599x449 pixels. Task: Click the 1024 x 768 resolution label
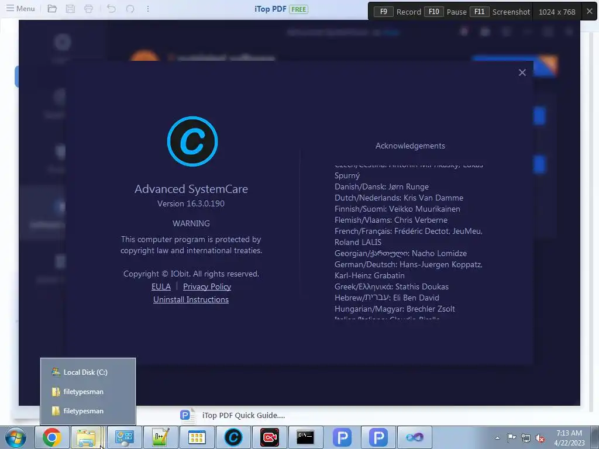click(557, 12)
